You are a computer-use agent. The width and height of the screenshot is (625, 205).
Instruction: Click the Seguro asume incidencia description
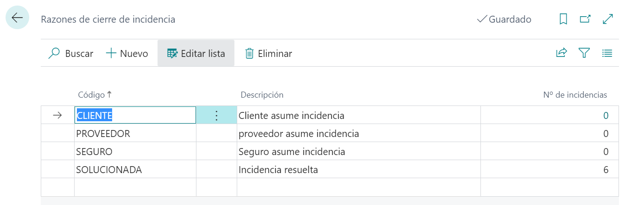[292, 152]
